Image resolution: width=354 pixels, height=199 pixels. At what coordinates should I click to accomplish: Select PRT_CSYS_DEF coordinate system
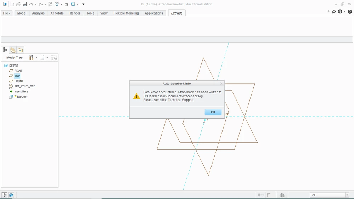point(24,86)
